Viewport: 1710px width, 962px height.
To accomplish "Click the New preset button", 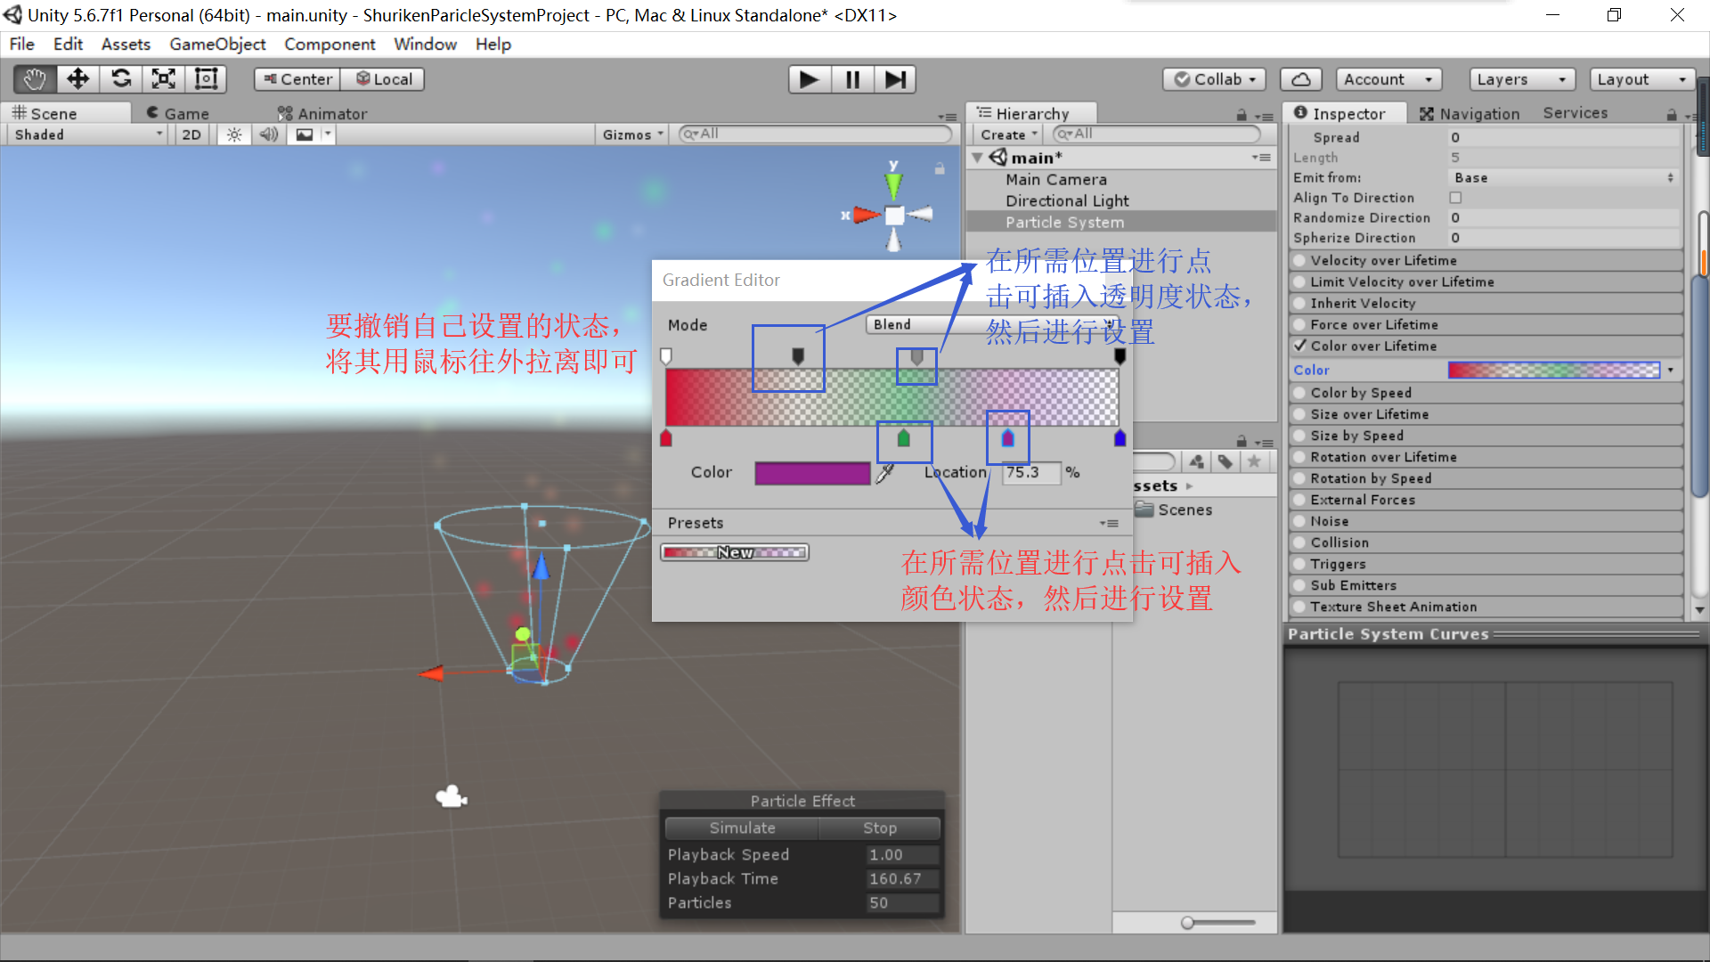I will 733,552.
